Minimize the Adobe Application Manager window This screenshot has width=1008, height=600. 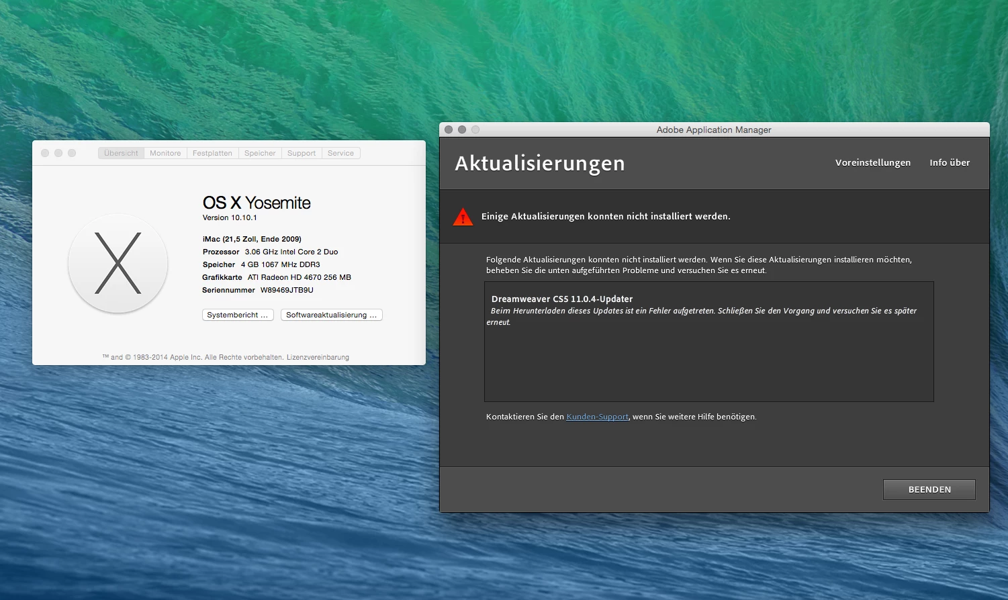click(462, 130)
